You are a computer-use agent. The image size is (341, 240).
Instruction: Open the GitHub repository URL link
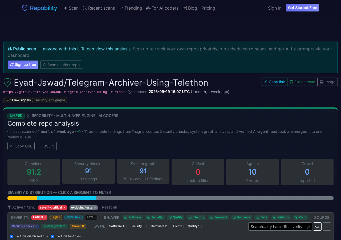pyautogui.click(x=64, y=92)
